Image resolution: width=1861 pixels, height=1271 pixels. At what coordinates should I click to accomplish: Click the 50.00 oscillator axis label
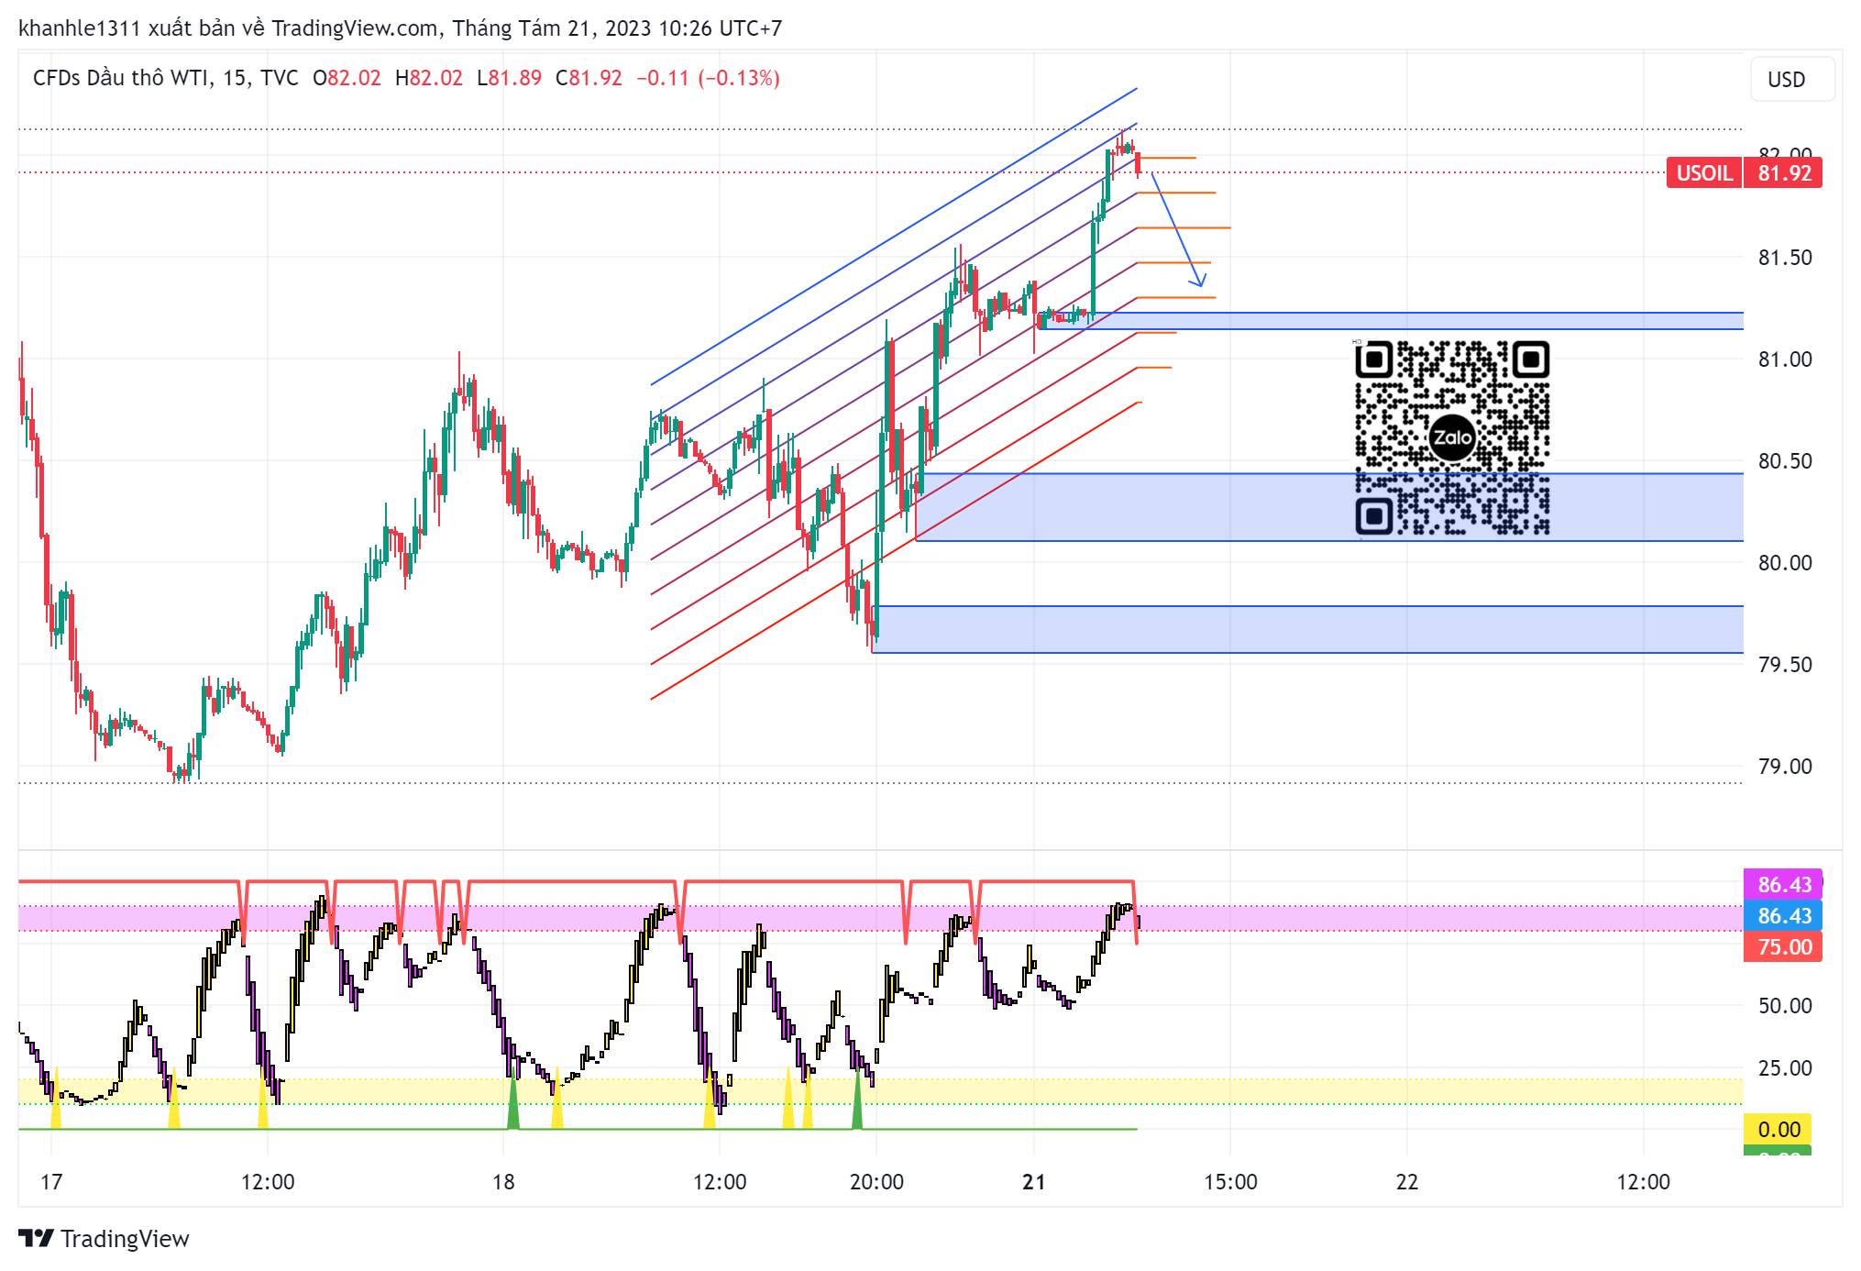[x=1784, y=1006]
